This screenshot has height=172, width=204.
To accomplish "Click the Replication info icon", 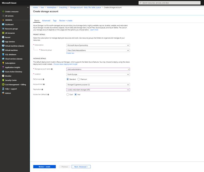I will 42,90.
